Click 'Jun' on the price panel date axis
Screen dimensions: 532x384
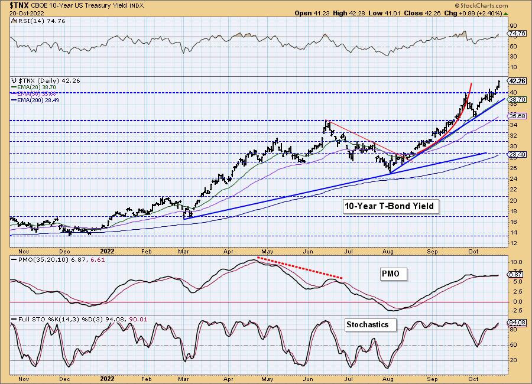click(308, 252)
